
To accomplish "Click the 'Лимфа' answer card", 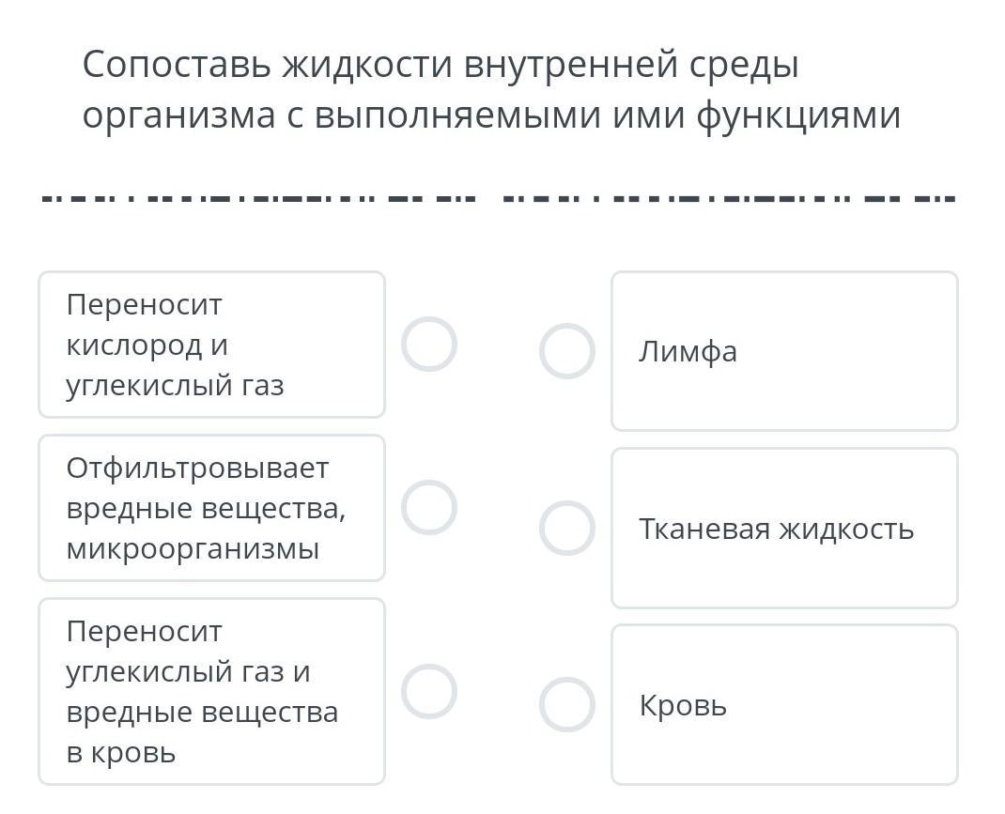I will (x=784, y=351).
